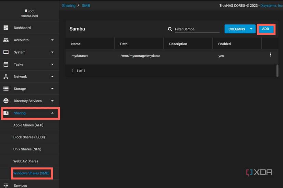Click the ADD button
The height and width of the screenshot is (188, 283).
266,29
